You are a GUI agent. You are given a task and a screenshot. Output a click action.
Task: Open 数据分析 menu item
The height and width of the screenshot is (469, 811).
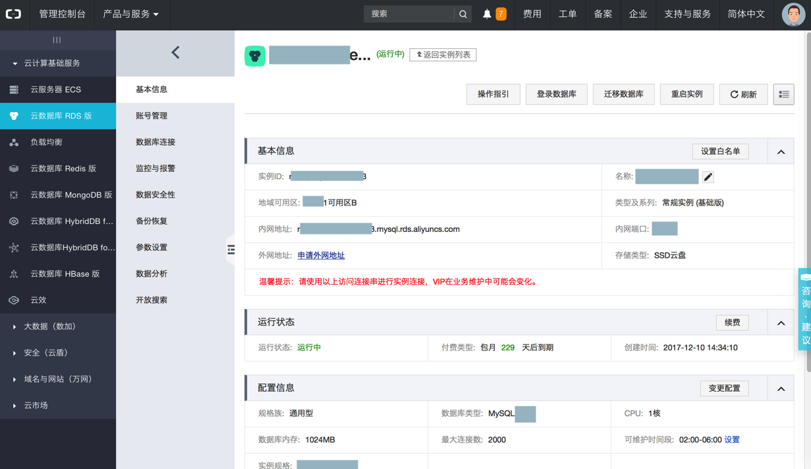pyautogui.click(x=175, y=274)
